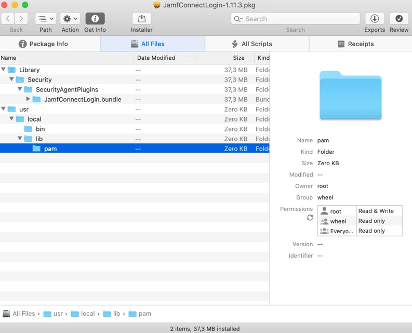The width and height of the screenshot is (412, 333).
Task: Click the Library folder icon in the tree
Action: (11, 70)
